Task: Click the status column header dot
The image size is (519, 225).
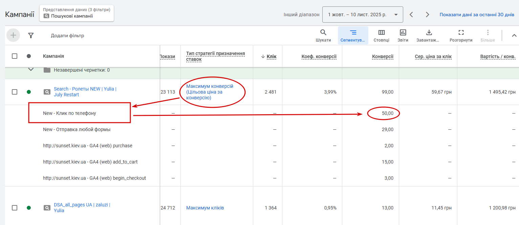Action: (29, 56)
